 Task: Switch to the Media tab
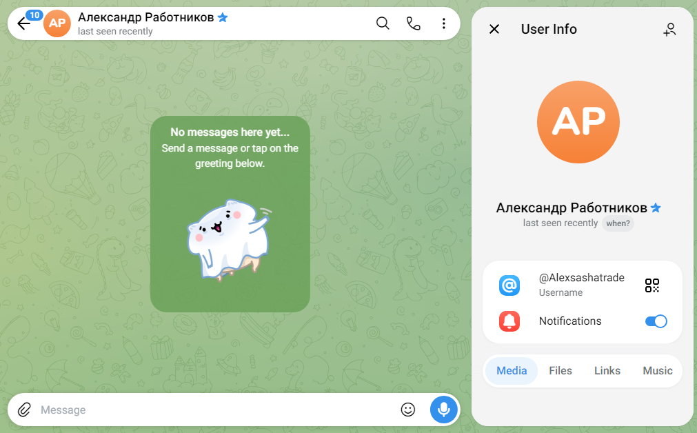[x=512, y=371]
